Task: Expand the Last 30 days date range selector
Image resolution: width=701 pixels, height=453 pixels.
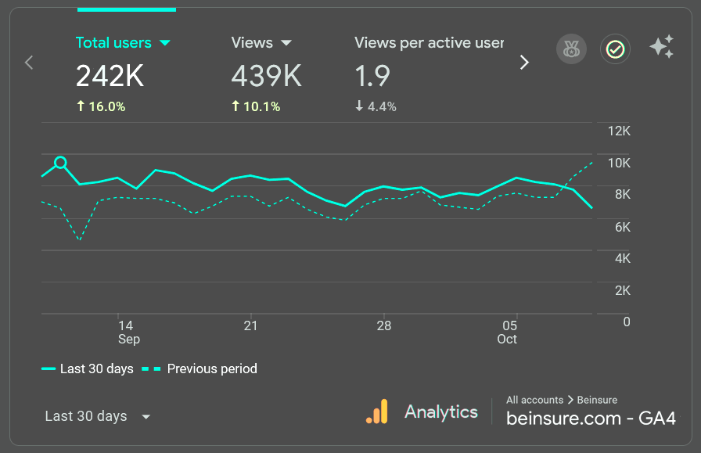Action: point(97,416)
